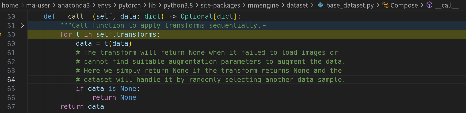Click the __call__ method cube icon
466x113 pixels.
point(429,5)
